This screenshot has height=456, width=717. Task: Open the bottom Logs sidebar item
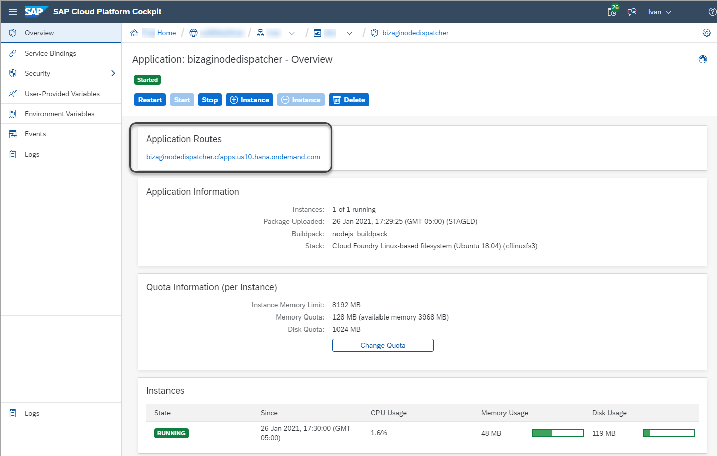tap(61, 413)
